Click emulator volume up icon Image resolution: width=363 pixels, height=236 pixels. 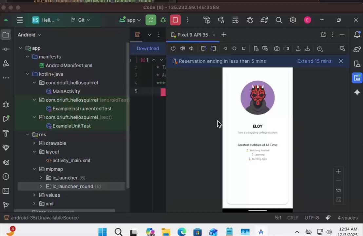point(182,49)
